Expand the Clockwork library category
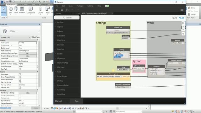This screenshot has width=201, height=113. pyautogui.click(x=61, y=67)
